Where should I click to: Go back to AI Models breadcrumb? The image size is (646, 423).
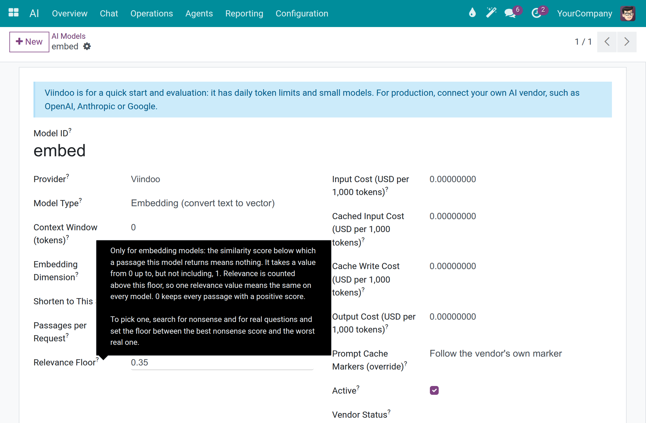68,36
